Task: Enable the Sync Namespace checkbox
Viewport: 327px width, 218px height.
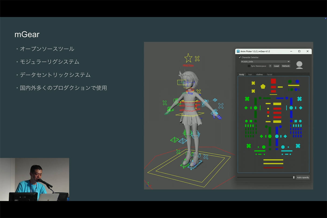Action: click(249, 66)
